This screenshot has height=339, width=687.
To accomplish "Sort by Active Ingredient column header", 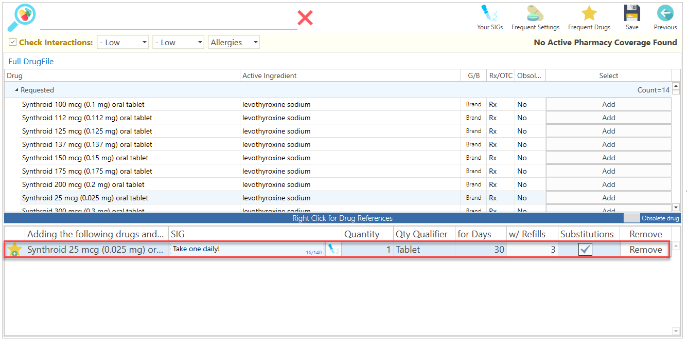I will click(350, 76).
